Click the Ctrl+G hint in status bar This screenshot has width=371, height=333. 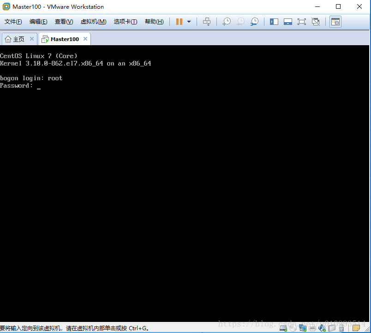click(x=138, y=328)
